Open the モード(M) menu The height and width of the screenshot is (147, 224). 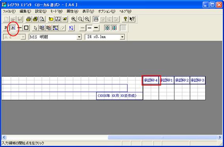(x=56, y=11)
